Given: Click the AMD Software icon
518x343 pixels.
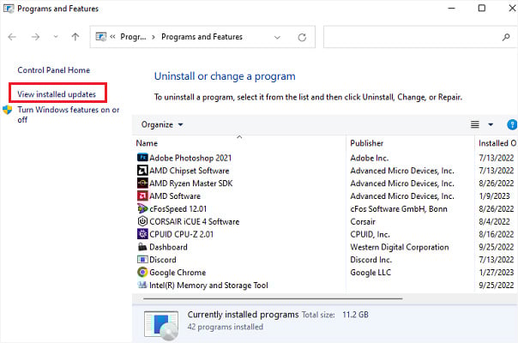Looking at the screenshot, I should pyautogui.click(x=142, y=196).
